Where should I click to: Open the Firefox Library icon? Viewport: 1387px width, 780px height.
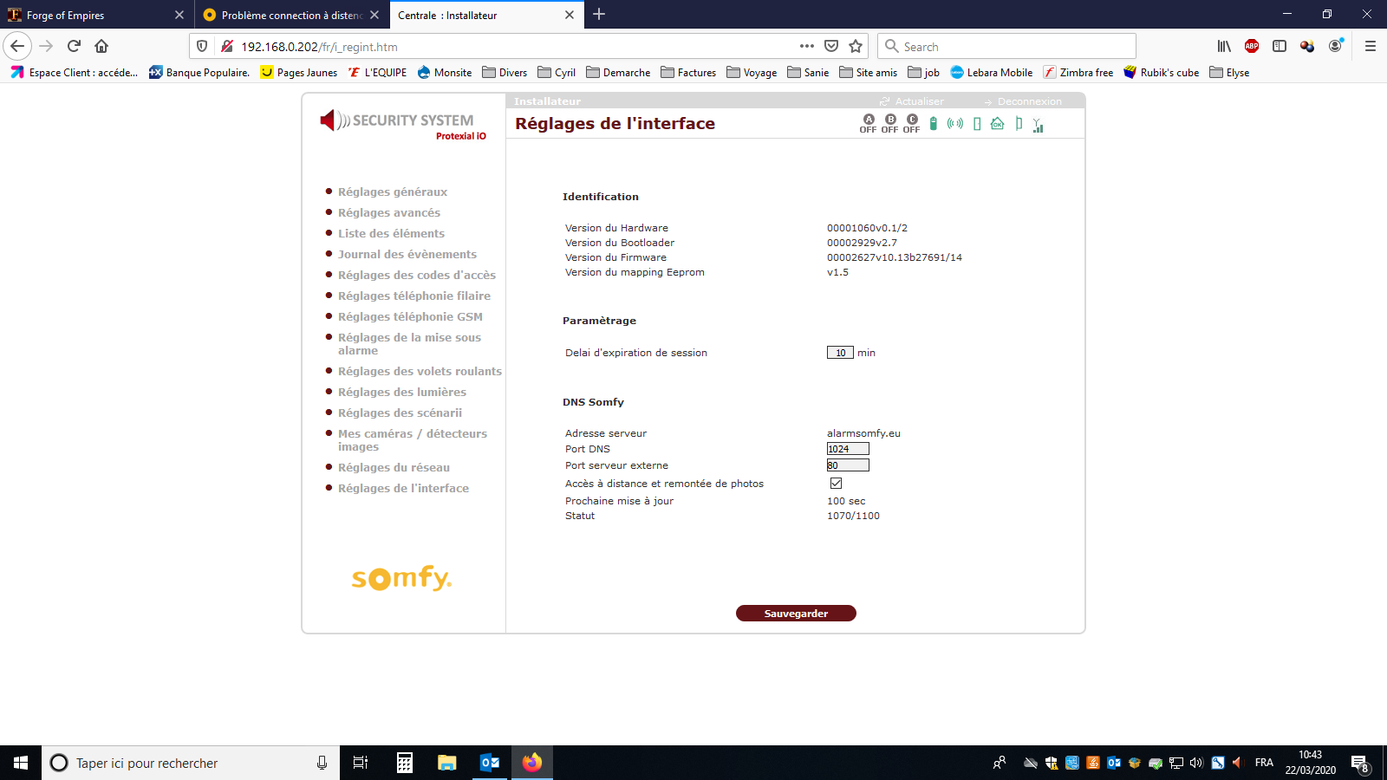(1223, 47)
